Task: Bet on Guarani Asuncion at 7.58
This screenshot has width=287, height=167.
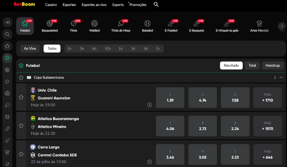Action: coord(235,98)
